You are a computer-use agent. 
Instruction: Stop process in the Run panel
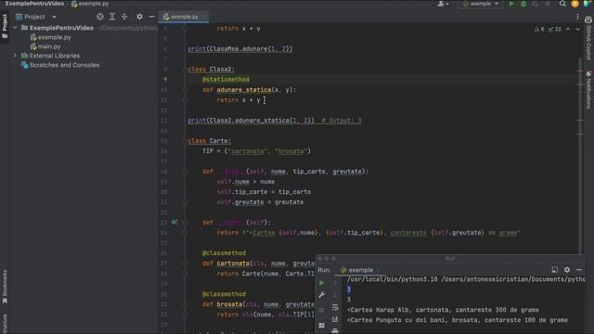click(x=322, y=310)
